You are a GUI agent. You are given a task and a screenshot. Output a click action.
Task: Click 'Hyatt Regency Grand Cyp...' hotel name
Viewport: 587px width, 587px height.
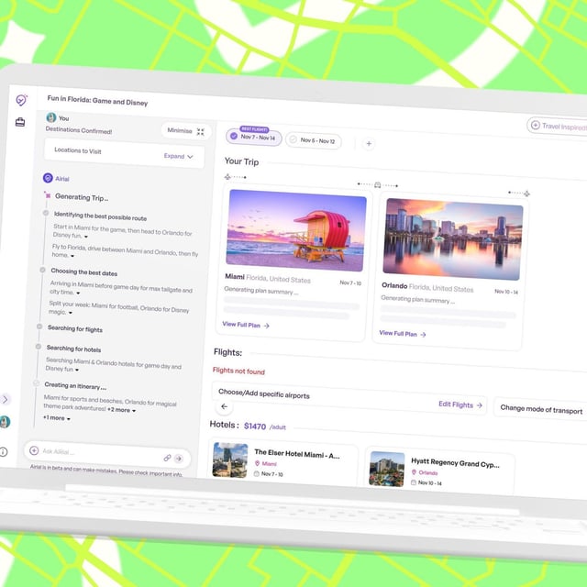click(455, 462)
